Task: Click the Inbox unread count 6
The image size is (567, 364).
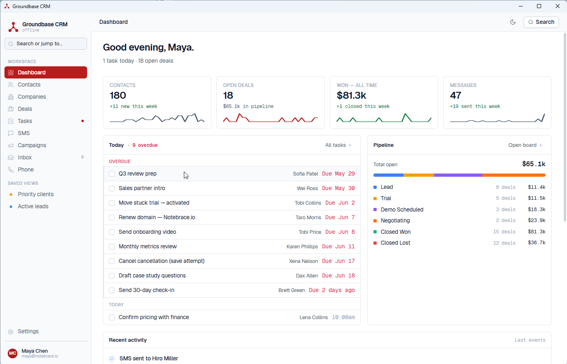Action: coord(83,157)
